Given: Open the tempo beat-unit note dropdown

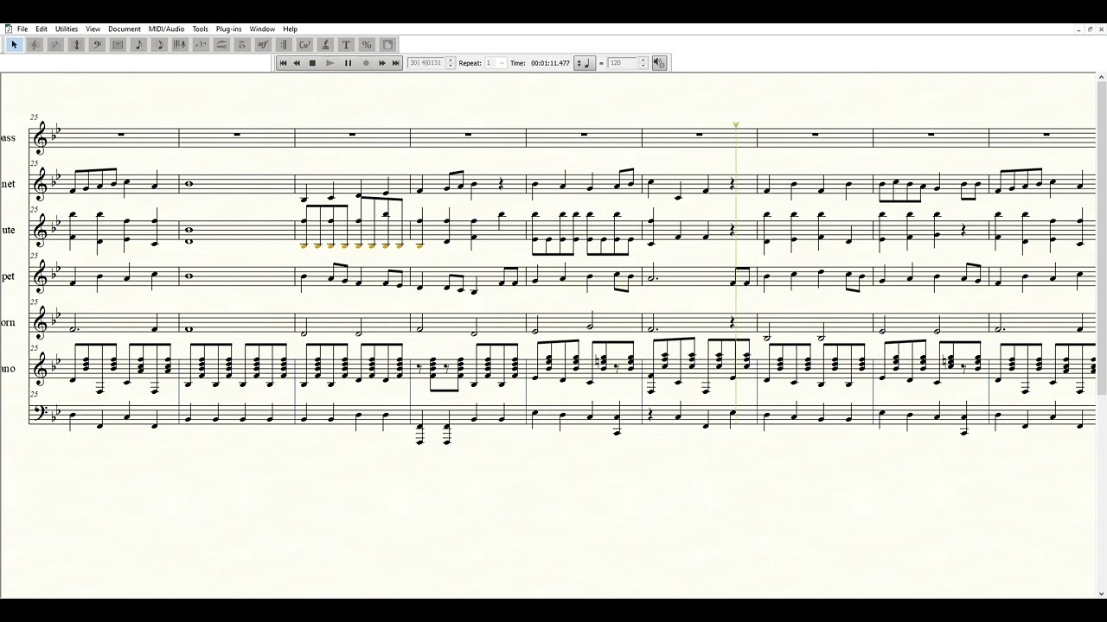Looking at the screenshot, I should click(x=585, y=63).
